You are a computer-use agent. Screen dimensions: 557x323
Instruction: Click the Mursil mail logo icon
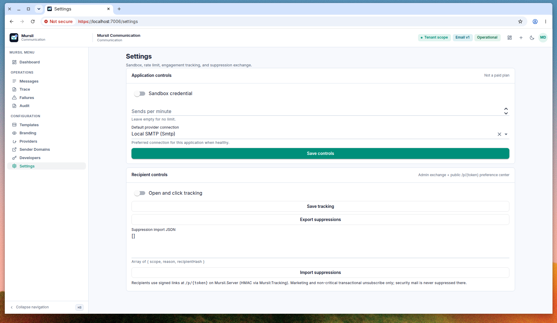point(14,38)
